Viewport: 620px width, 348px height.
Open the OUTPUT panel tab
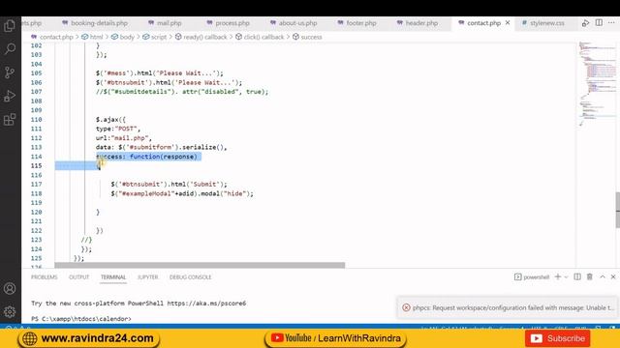[79, 277]
